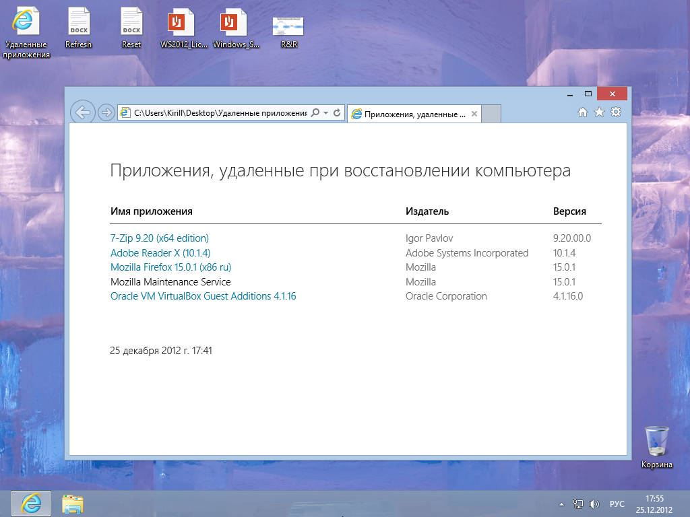Open a new blank tab button
The width and height of the screenshot is (690, 517).
pos(492,114)
